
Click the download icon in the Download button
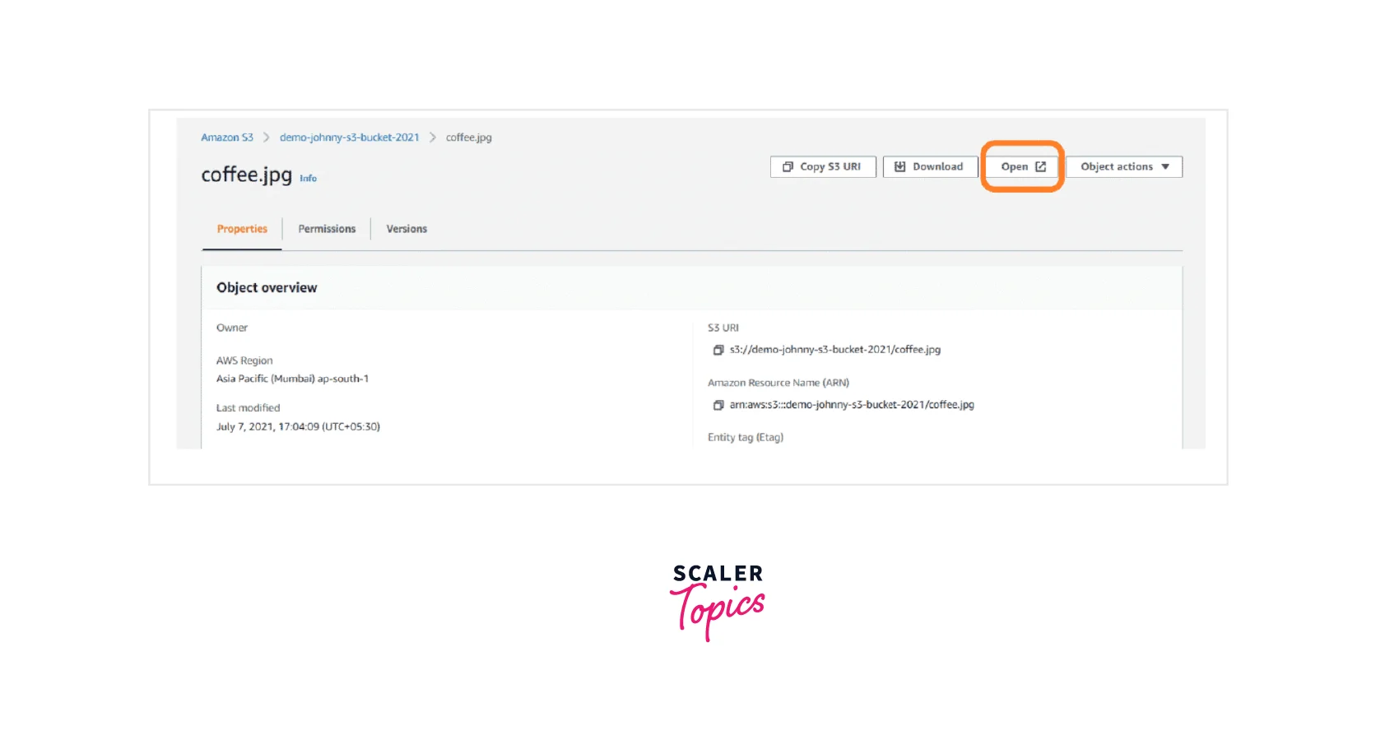(899, 167)
